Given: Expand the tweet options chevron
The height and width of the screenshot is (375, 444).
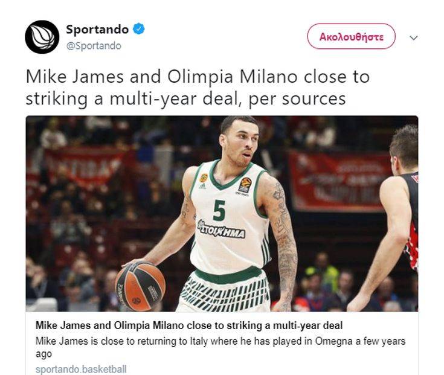Looking at the screenshot, I should [414, 37].
